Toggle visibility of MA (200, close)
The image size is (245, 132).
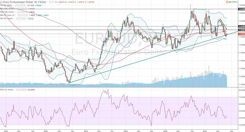pos(18,9)
